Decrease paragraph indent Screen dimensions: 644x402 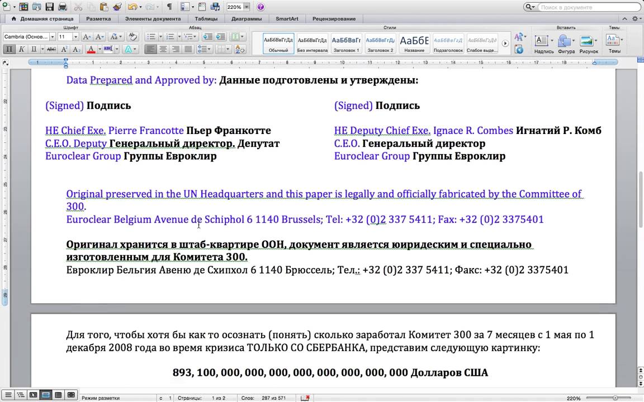(208, 37)
